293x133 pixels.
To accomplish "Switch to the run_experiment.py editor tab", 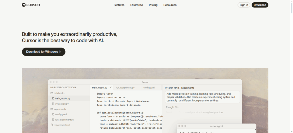I will (x=125, y=88).
